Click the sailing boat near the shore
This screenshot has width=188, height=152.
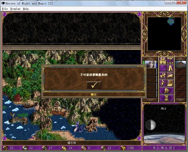point(30,104)
